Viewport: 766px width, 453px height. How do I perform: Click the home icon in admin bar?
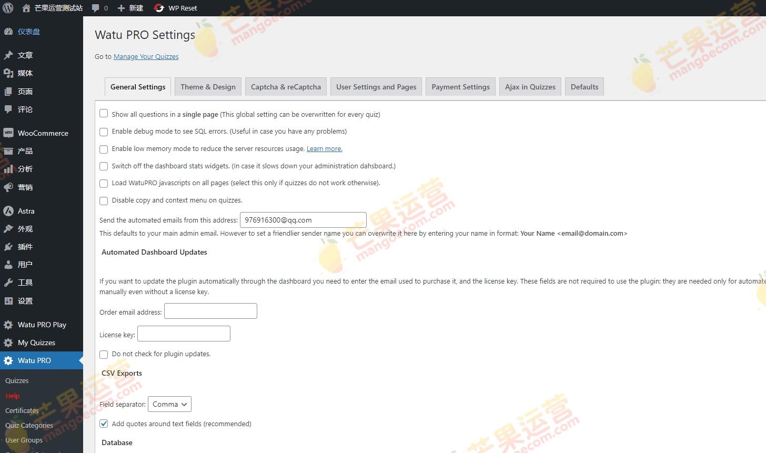coord(26,8)
